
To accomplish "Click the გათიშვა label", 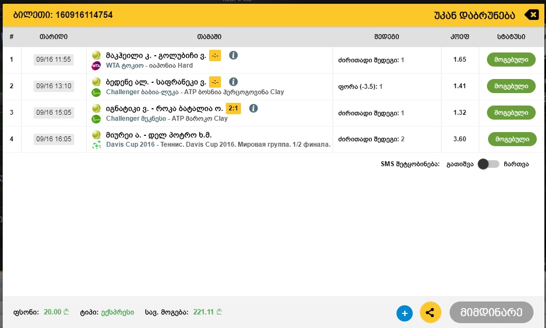I will (460, 164).
